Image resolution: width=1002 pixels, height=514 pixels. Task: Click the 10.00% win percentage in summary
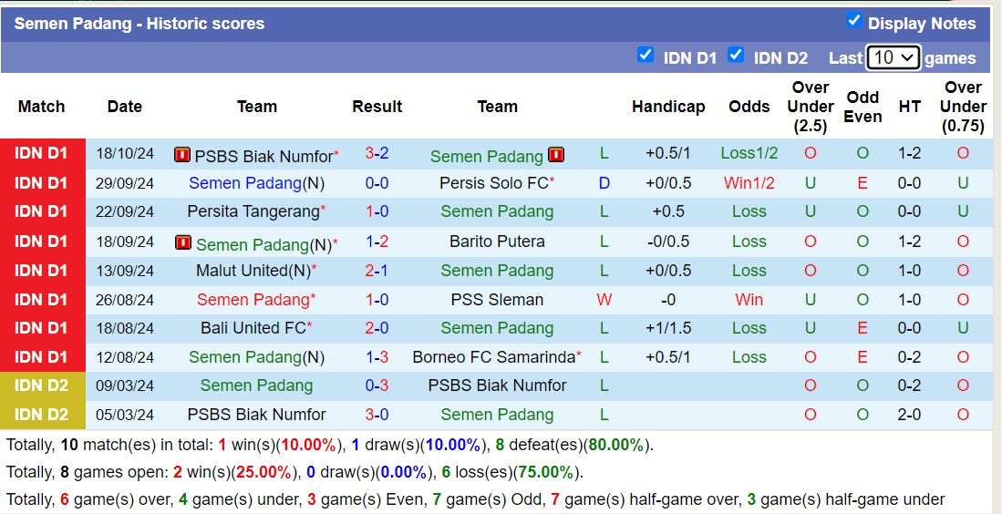[x=309, y=445]
